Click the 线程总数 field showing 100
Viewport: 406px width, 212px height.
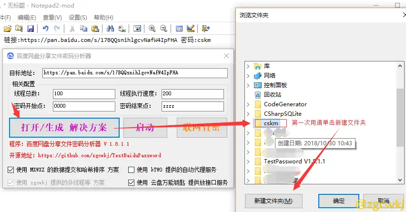pyautogui.click(x=84, y=94)
